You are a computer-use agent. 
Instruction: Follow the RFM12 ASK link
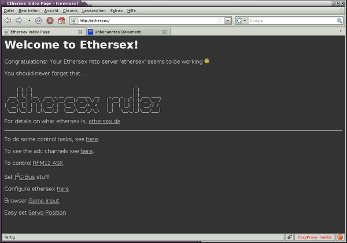point(48,163)
